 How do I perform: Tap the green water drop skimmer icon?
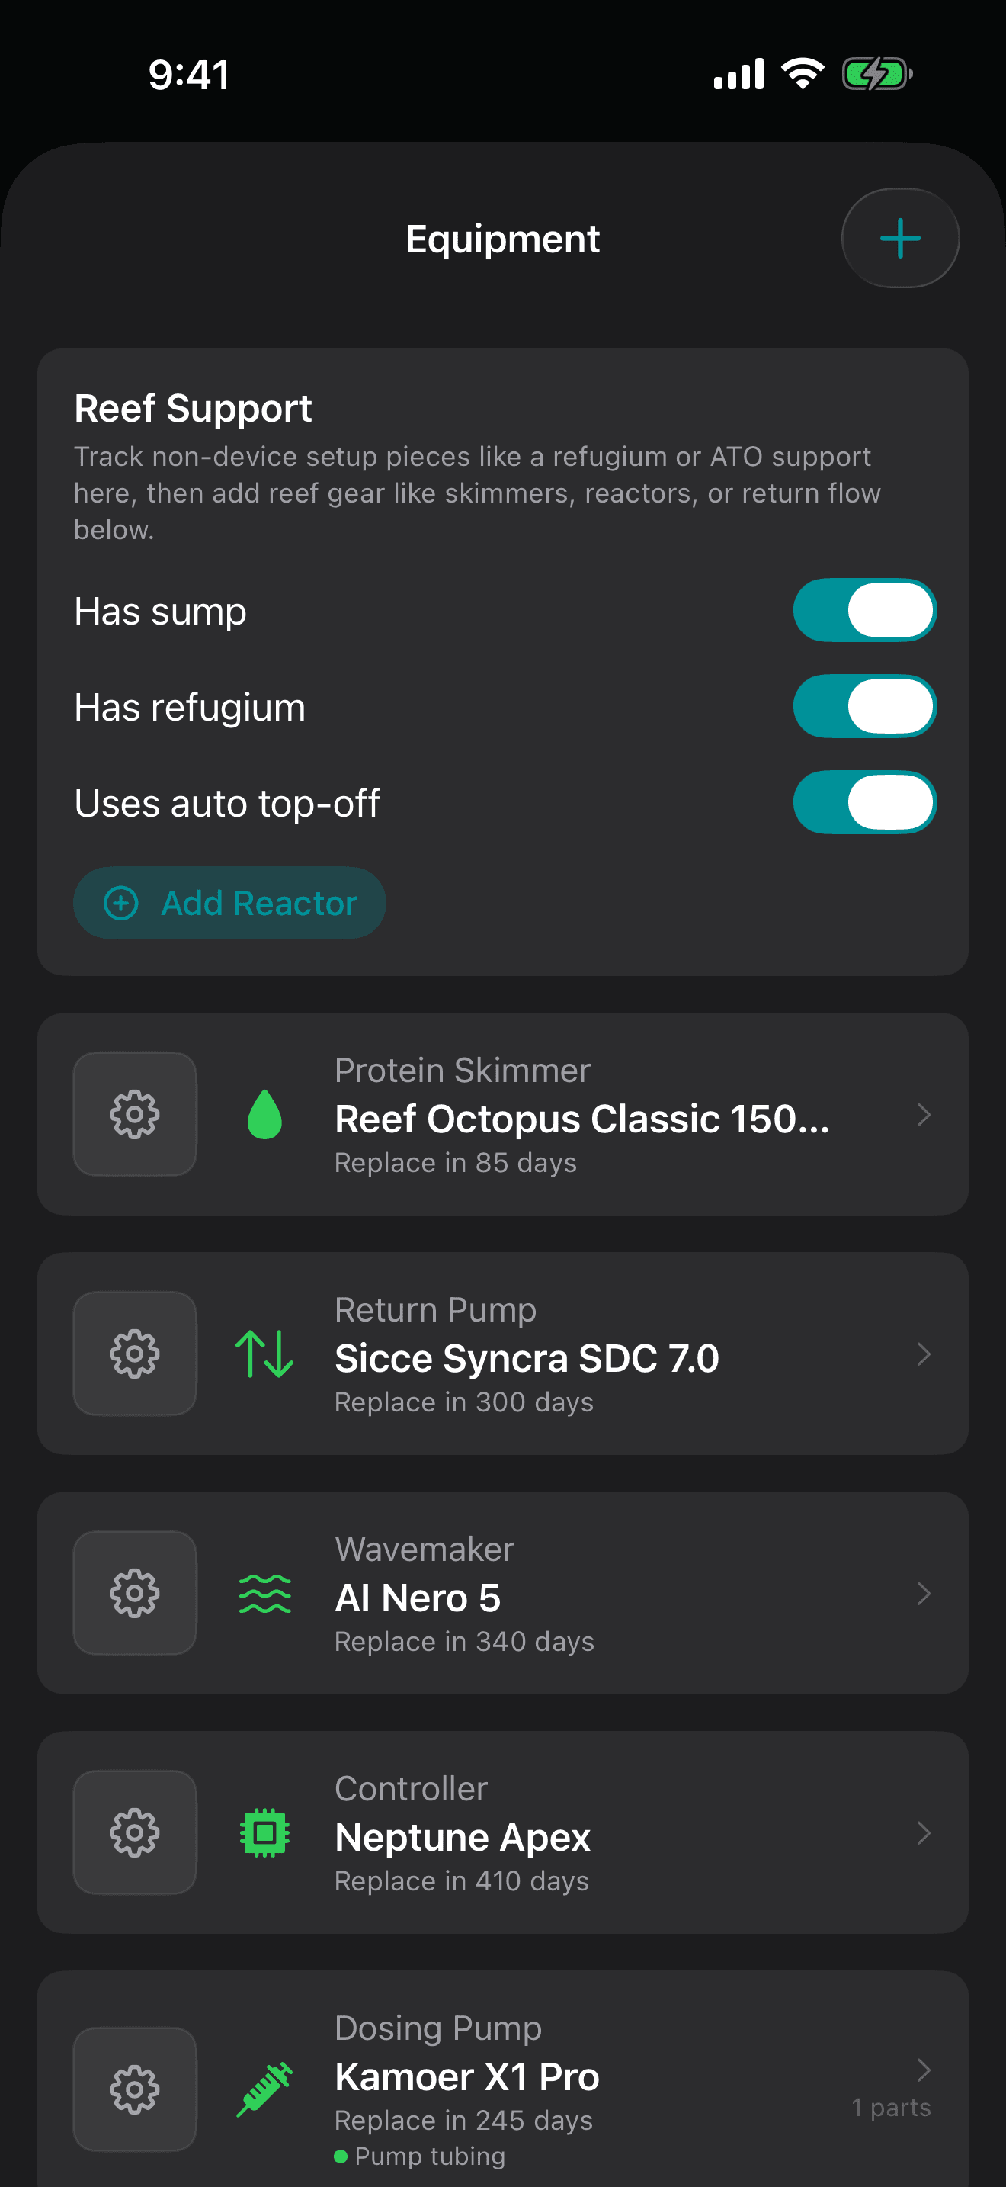264,1114
